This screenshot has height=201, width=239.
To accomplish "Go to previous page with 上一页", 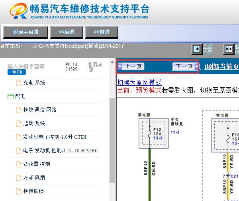I will pyautogui.click(x=131, y=66).
